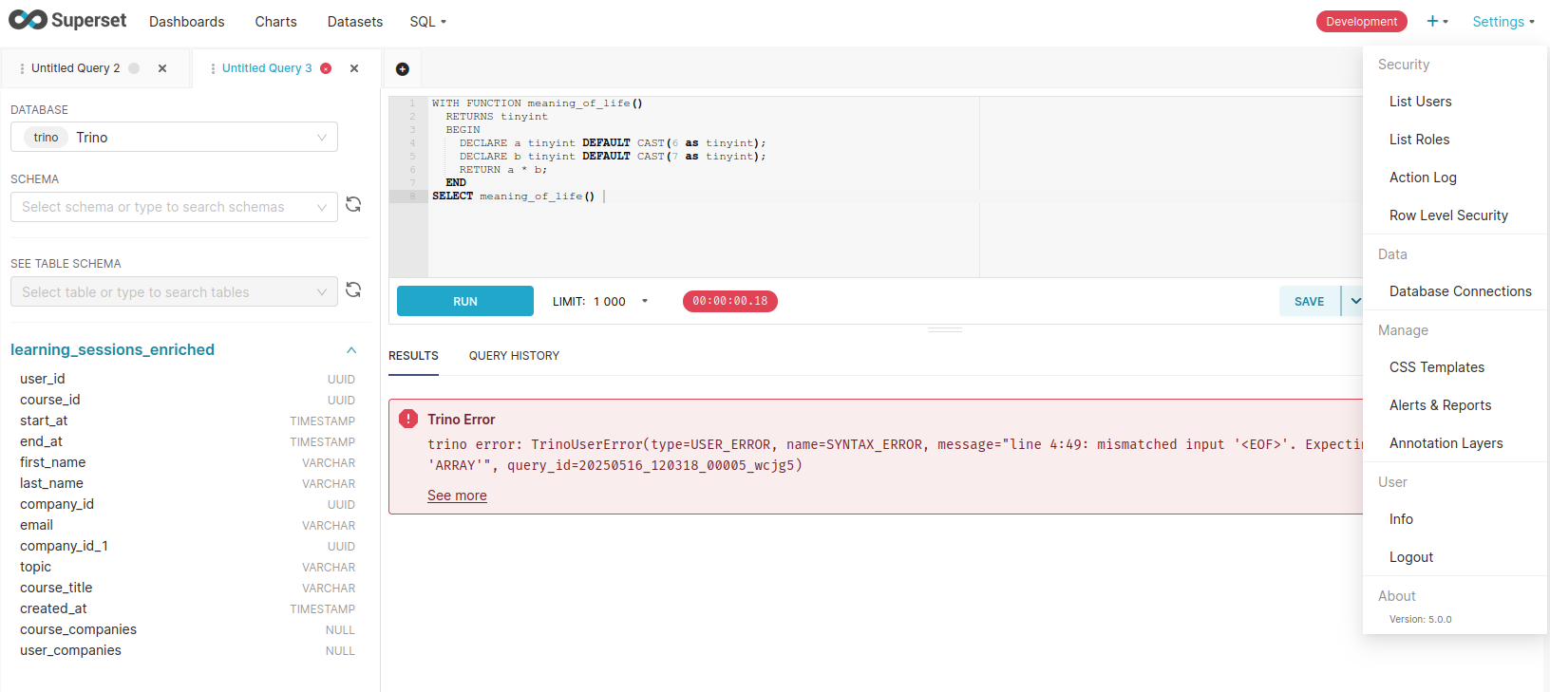Switch to Untitled Query 3 tab

267,68
